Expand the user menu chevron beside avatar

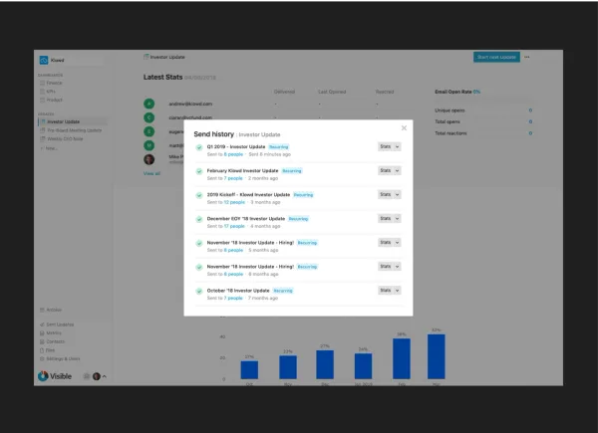point(104,376)
